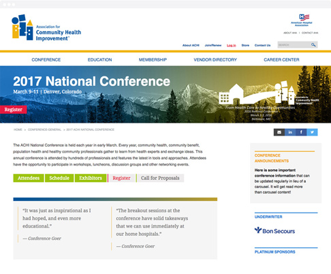Open the Attendees button
Image resolution: width=331 pixels, height=274 pixels.
coord(29,178)
